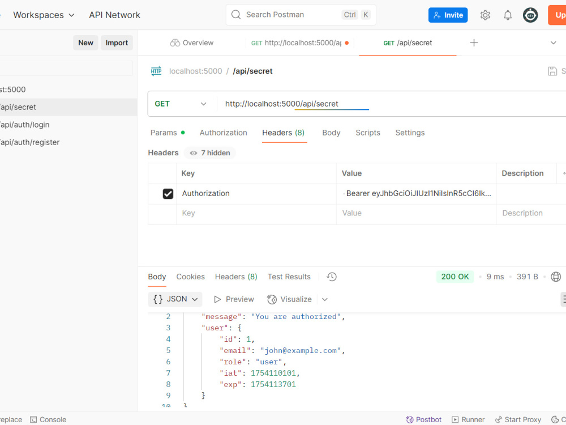Open the notifications bell
Image resolution: width=566 pixels, height=425 pixels.
coord(508,15)
